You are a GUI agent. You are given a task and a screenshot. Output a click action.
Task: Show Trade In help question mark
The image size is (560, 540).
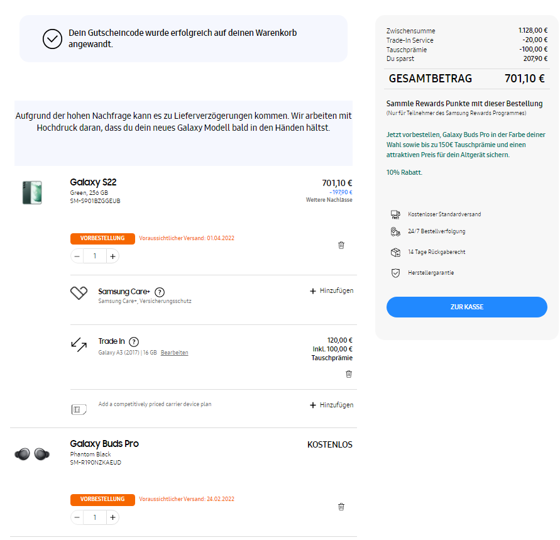134,342
